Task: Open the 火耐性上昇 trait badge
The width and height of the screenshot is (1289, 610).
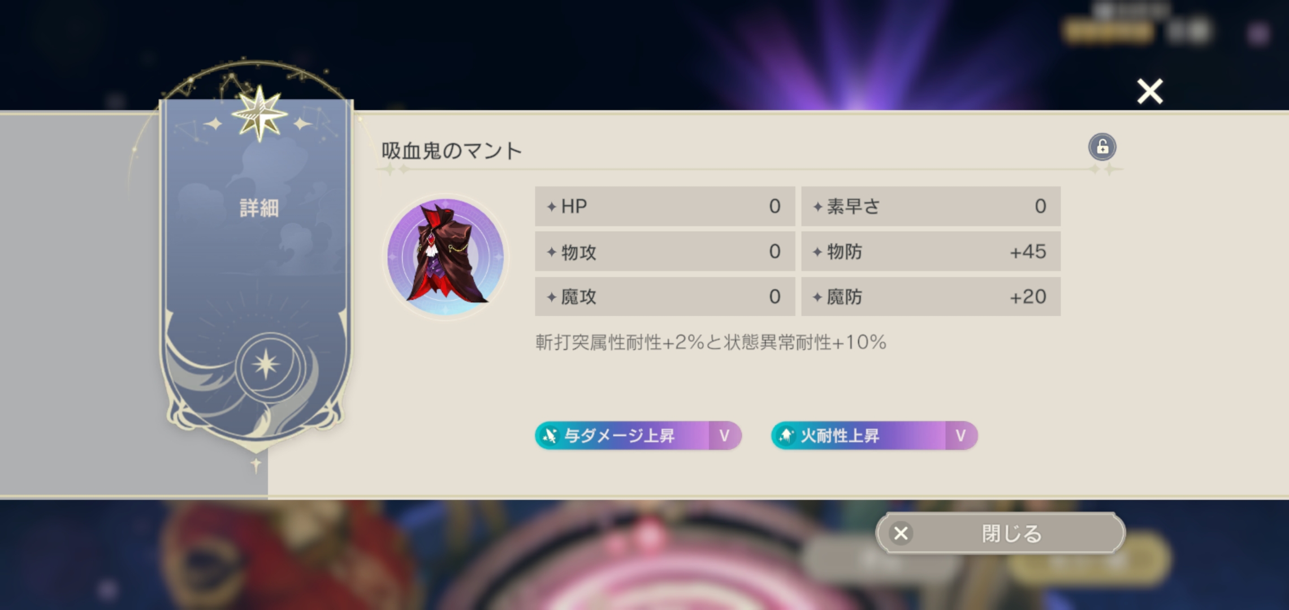Action: pyautogui.click(x=874, y=435)
